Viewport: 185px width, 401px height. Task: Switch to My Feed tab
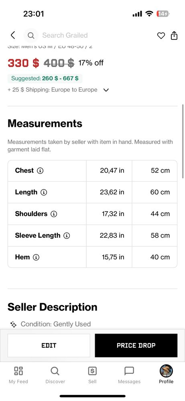18,375
